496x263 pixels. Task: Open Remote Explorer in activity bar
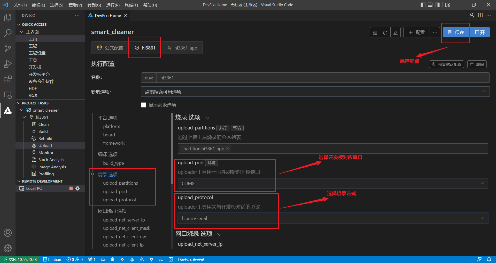point(8,95)
